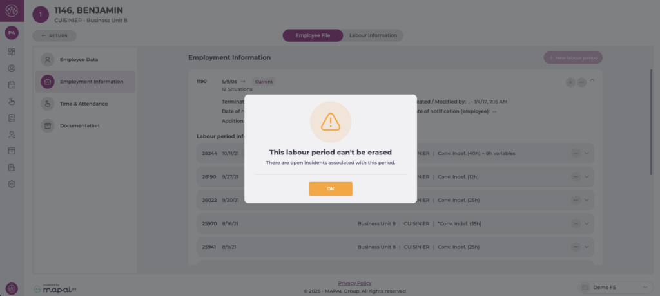Select the Employee File tab
This screenshot has height=296, width=660.
(x=313, y=35)
